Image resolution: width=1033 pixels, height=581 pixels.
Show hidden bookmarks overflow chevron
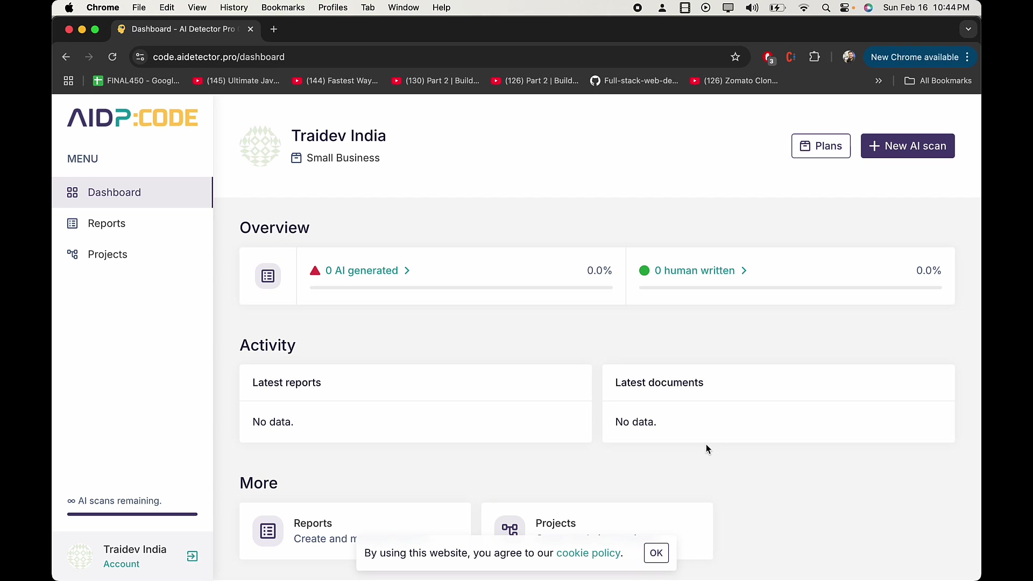click(879, 81)
